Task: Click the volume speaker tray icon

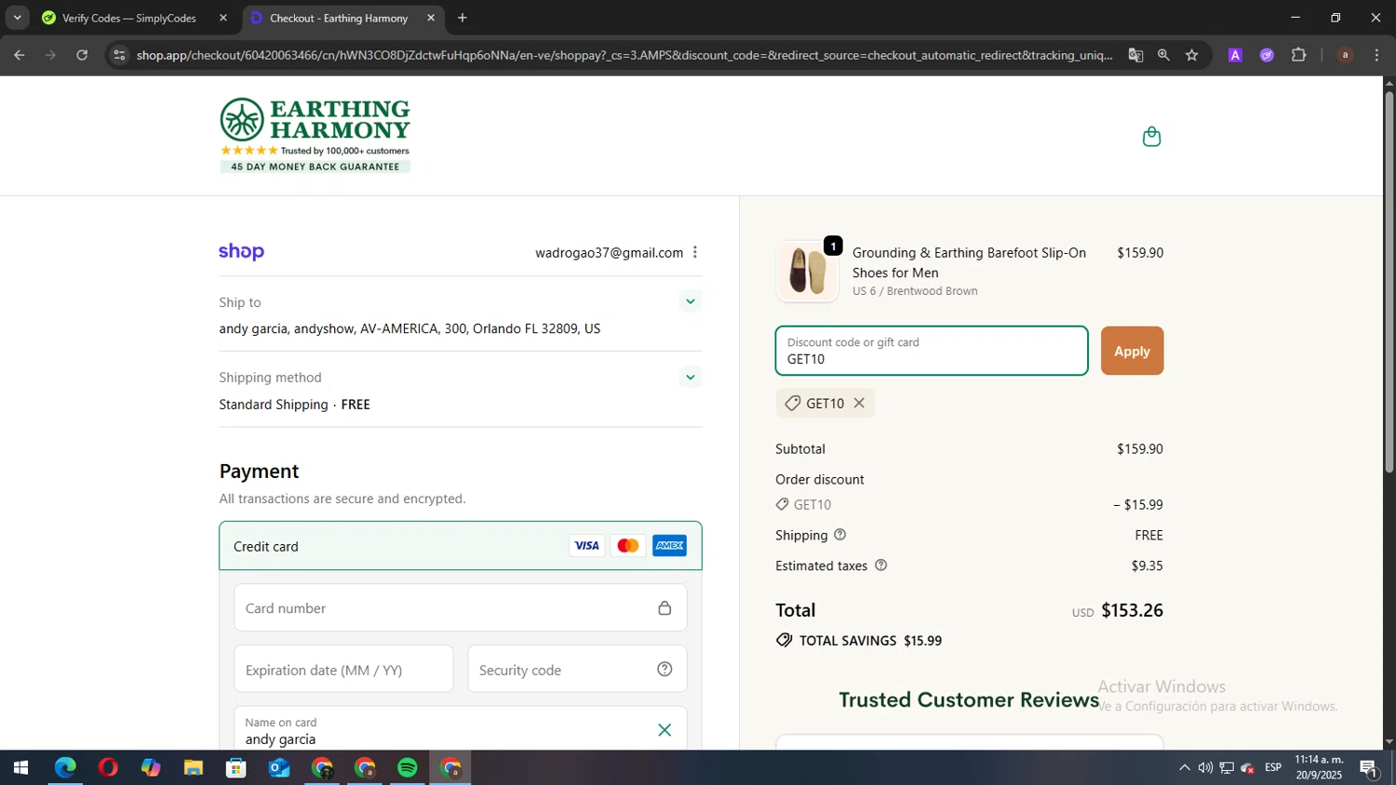Action: (1205, 767)
